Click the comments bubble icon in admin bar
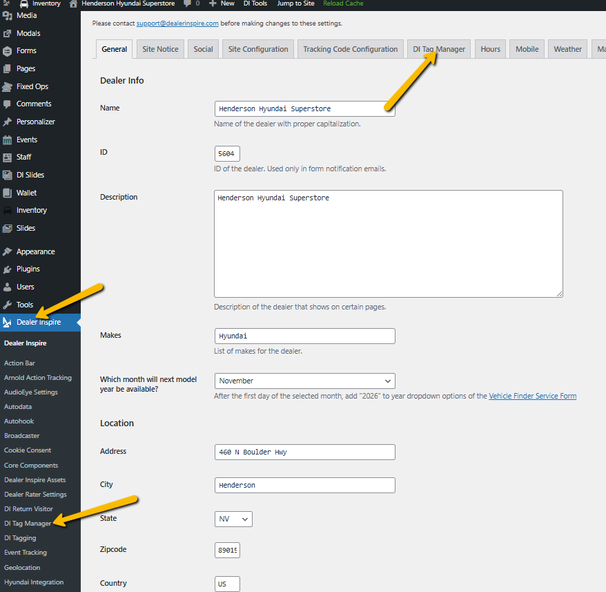This screenshot has height=592, width=606. [x=188, y=3]
